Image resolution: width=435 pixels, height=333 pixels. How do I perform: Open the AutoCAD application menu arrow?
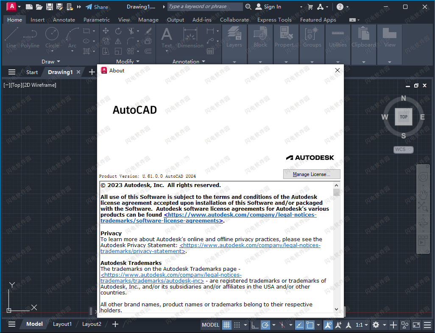(x=19, y=7)
